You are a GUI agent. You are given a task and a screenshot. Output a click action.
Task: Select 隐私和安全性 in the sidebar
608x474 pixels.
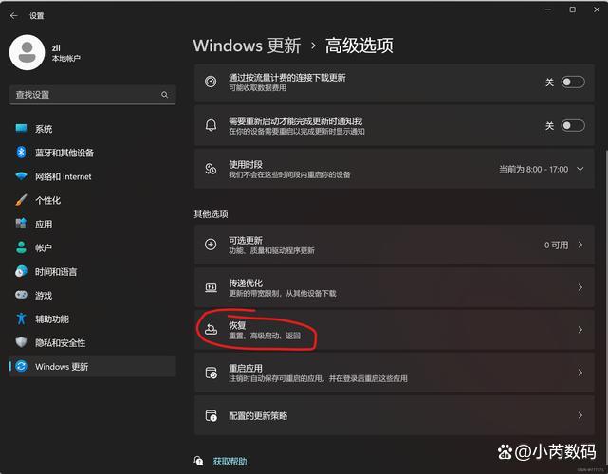coord(92,342)
